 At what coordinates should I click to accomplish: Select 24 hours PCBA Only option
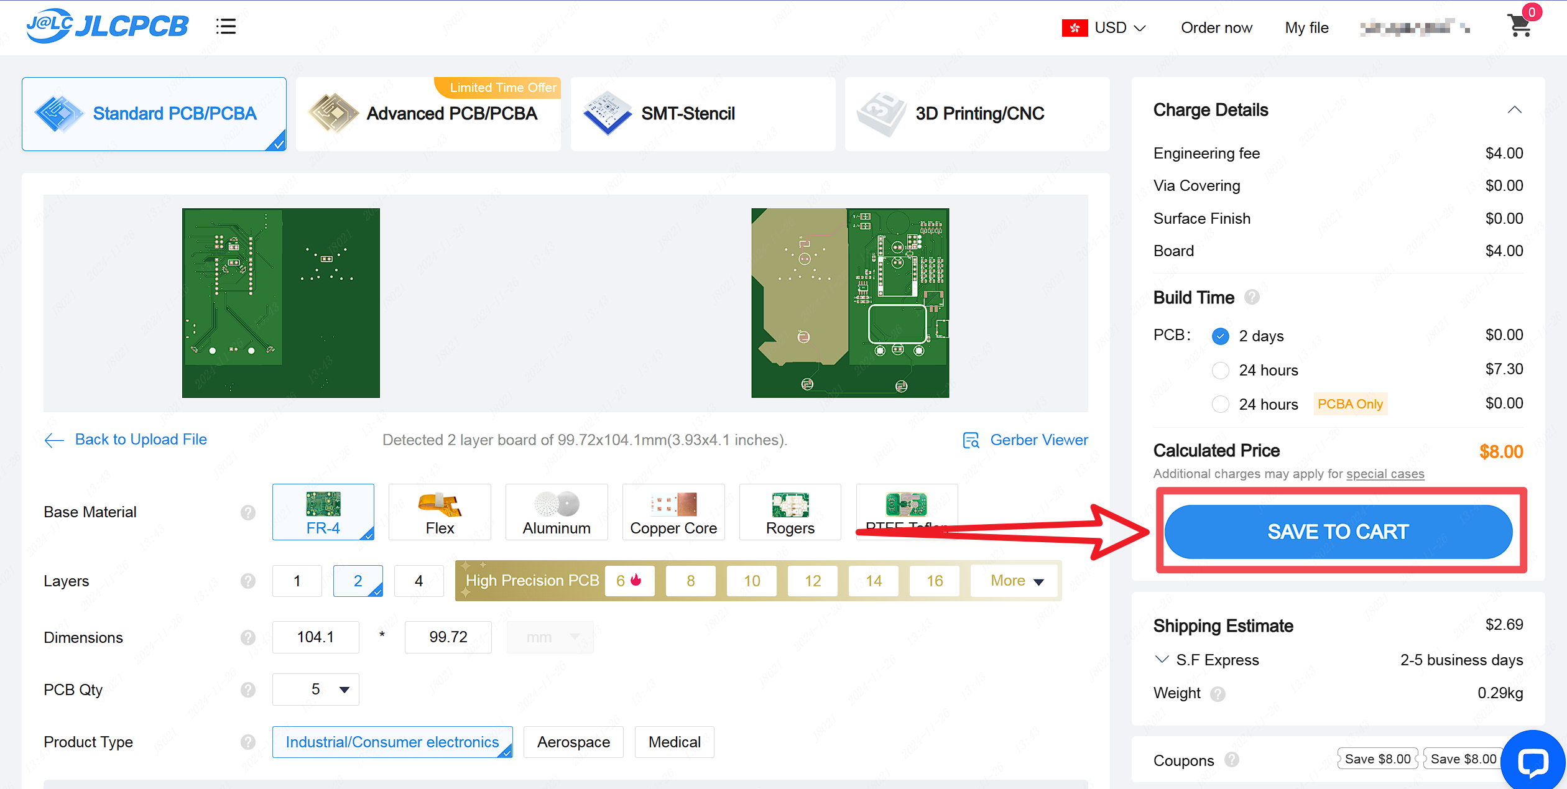[x=1221, y=405]
